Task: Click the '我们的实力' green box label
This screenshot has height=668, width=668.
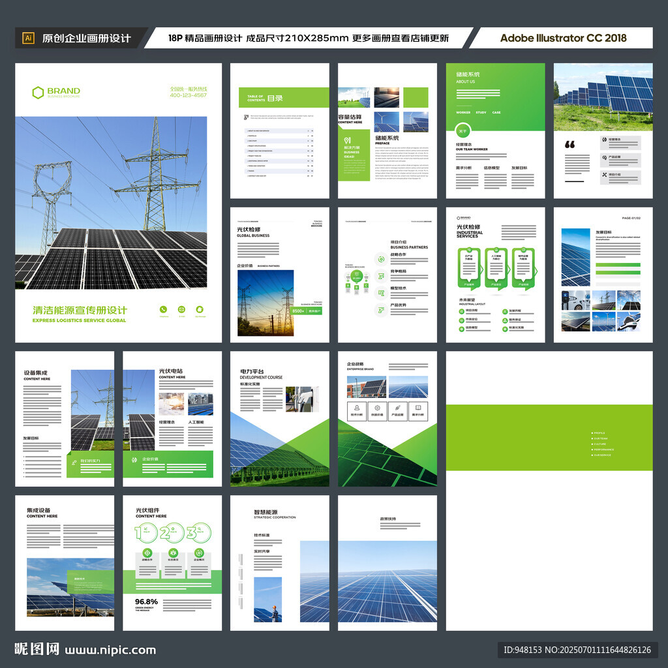Action: tap(89, 461)
